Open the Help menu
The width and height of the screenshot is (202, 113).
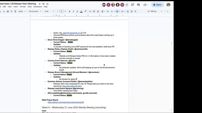pyautogui.click(x=45, y=7)
